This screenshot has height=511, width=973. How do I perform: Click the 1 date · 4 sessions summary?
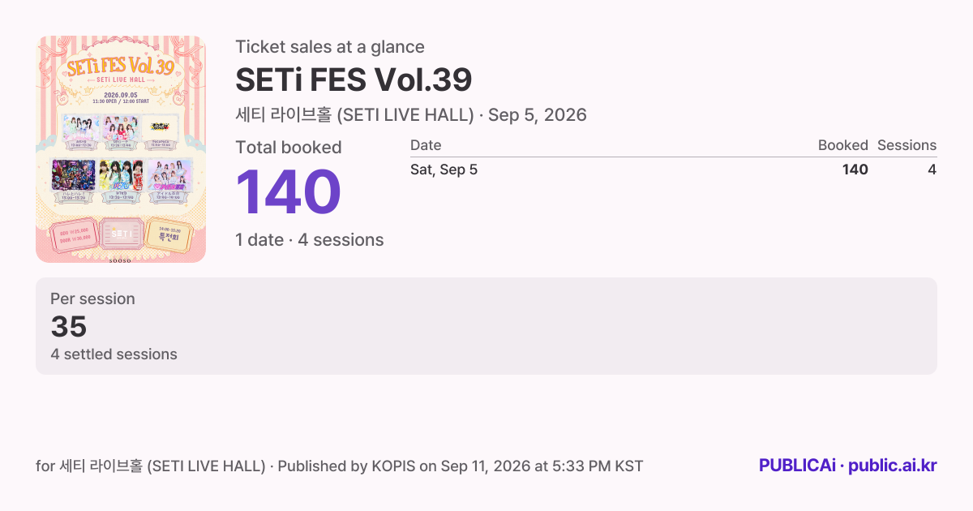click(x=310, y=240)
